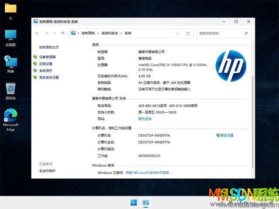Click the Windows Start button

[134, 202]
